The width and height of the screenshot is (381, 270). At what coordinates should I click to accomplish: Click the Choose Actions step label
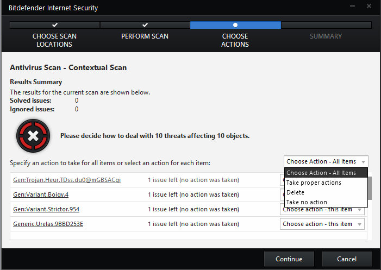point(235,40)
